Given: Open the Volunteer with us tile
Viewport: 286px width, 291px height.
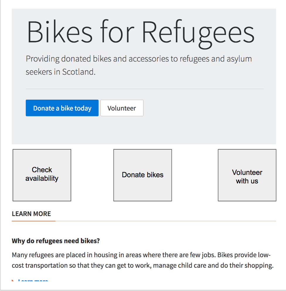Looking at the screenshot, I should [x=247, y=175].
